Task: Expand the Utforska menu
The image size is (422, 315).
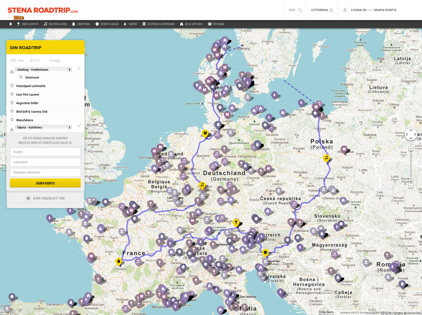Action: click(x=322, y=10)
